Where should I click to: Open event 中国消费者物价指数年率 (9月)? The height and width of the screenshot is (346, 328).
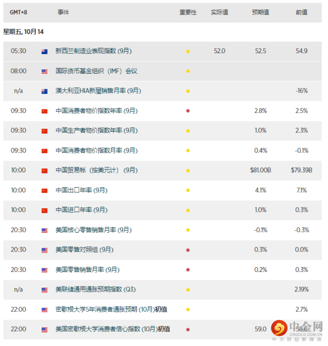point(97,111)
